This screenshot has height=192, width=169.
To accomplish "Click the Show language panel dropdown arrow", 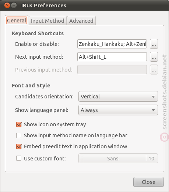I will (x=153, y=110).
